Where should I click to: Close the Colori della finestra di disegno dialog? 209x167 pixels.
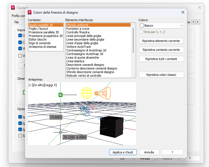tap(183, 12)
